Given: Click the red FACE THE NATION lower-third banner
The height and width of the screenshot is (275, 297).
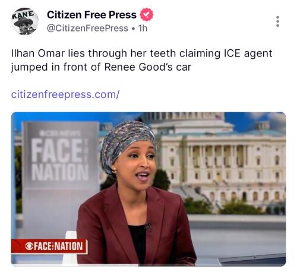Looking at the screenshot, I should click(49, 246).
